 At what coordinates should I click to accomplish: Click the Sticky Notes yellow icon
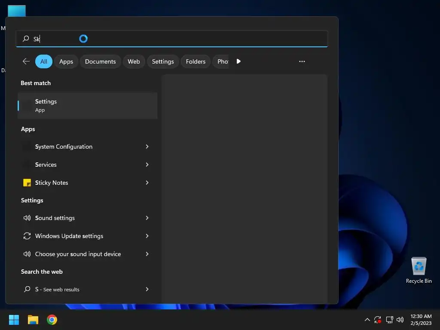(27, 183)
